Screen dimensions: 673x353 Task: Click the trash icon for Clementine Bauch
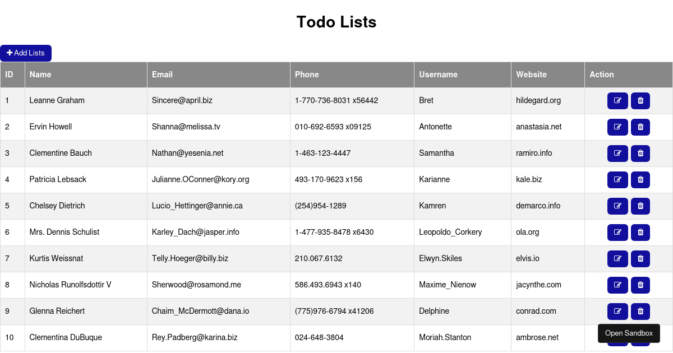coord(640,154)
